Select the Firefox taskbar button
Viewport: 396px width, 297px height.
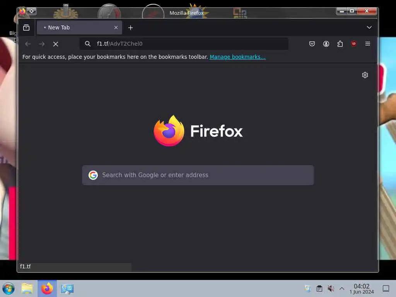(47, 288)
